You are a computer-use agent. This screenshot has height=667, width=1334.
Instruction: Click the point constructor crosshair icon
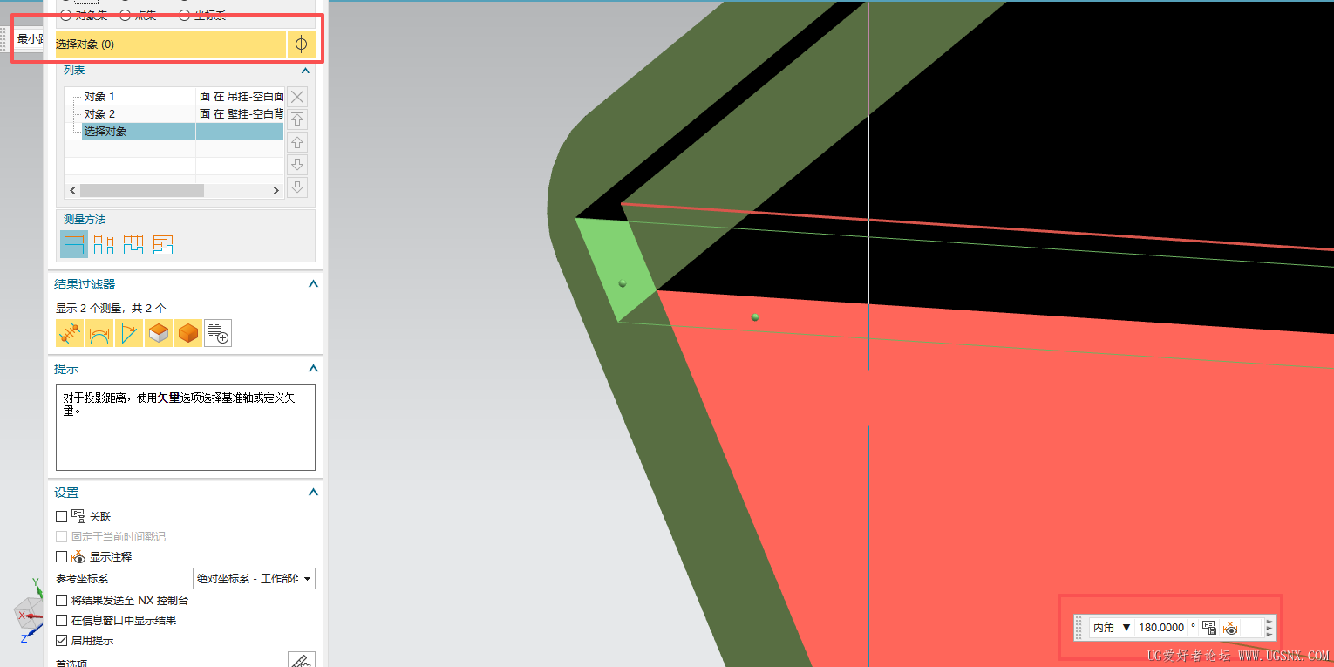[x=301, y=44]
